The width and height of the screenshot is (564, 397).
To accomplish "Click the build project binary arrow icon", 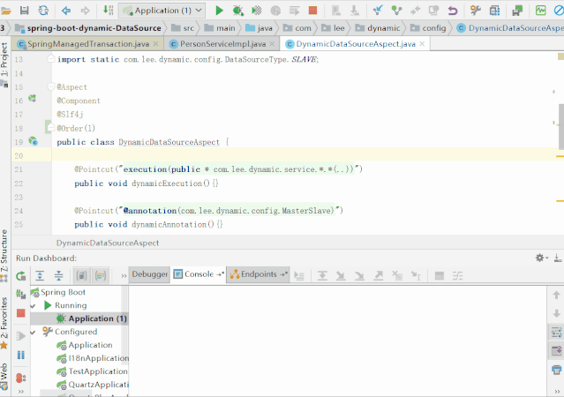I will pyautogui.click(x=109, y=11).
